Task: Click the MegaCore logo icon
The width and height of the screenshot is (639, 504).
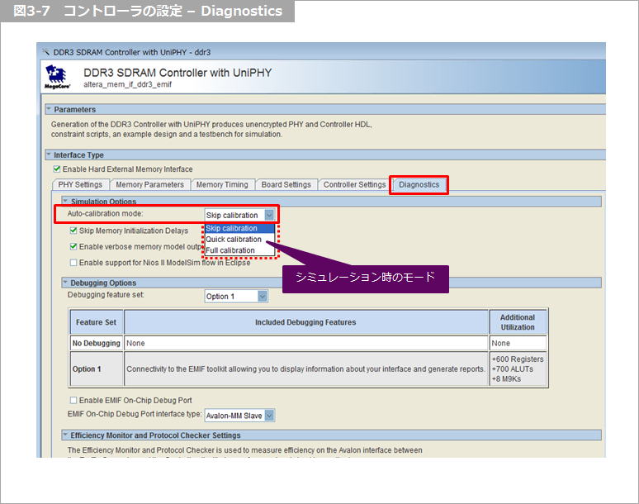Action: (x=59, y=76)
